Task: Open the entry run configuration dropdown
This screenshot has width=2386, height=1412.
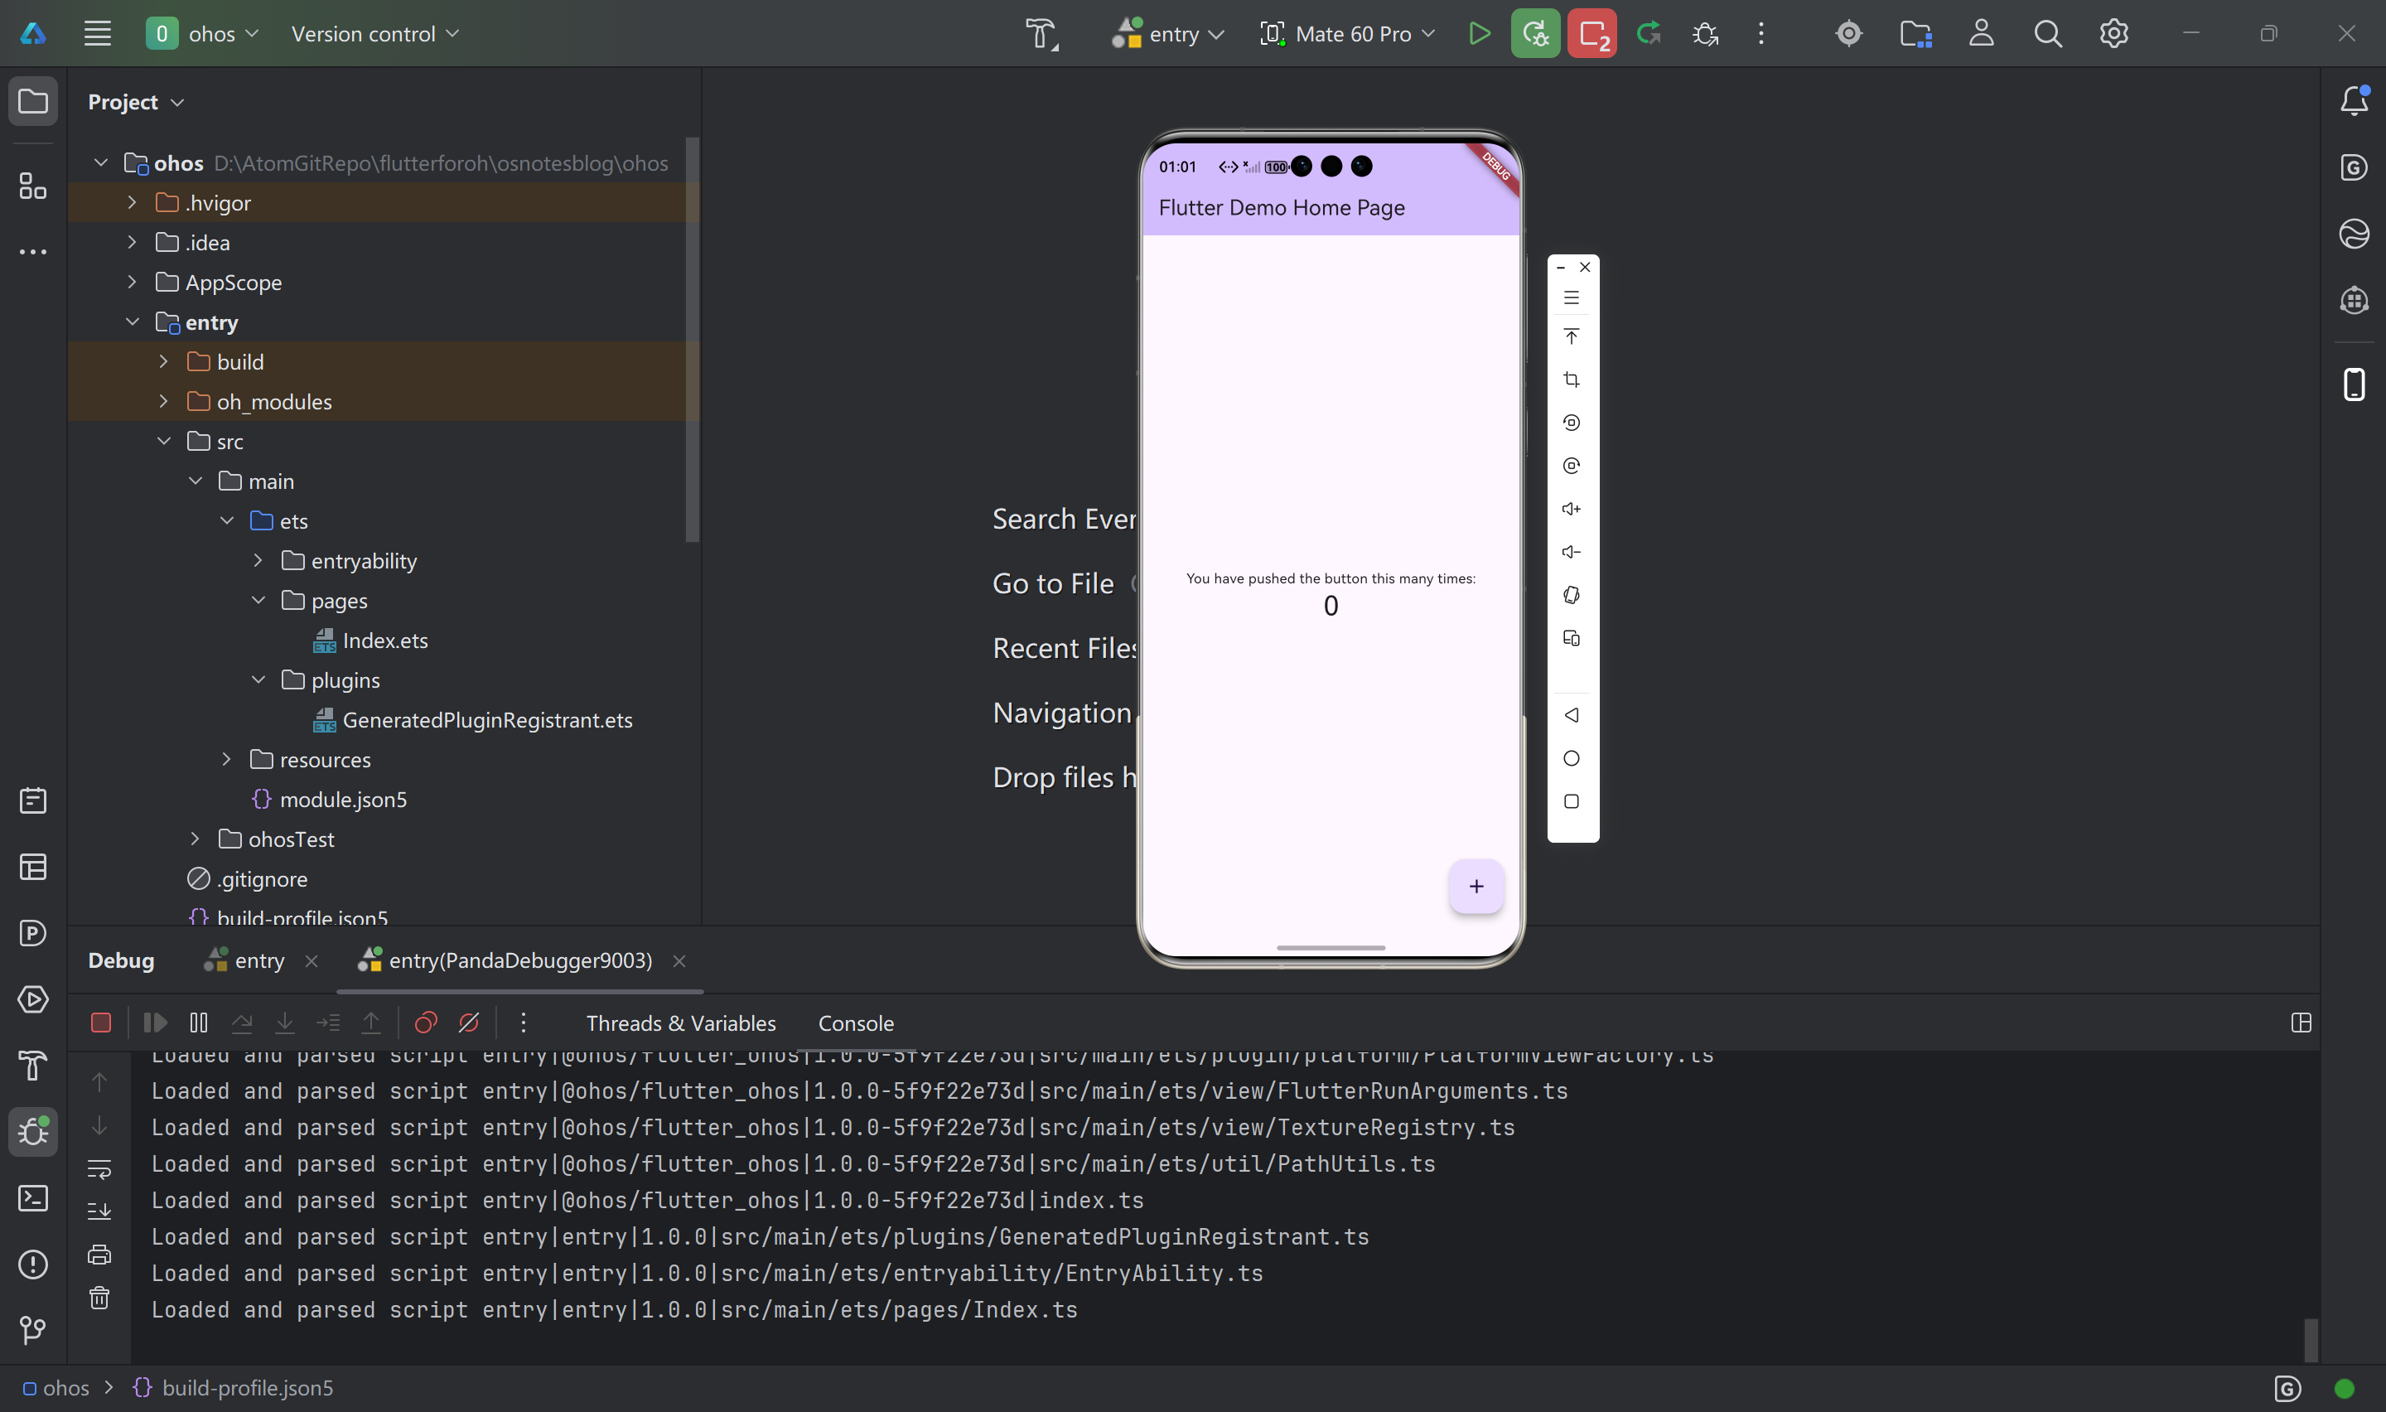Action: click(x=1168, y=34)
